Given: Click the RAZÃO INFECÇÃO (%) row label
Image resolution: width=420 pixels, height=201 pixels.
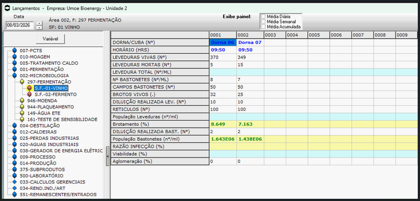Looking at the screenshot, I should (160, 146).
